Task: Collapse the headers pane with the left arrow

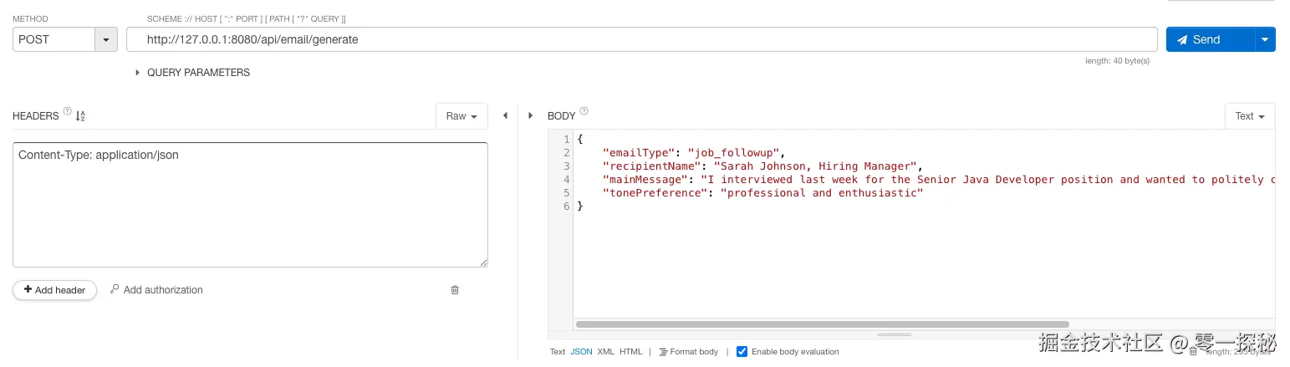Action: click(505, 116)
